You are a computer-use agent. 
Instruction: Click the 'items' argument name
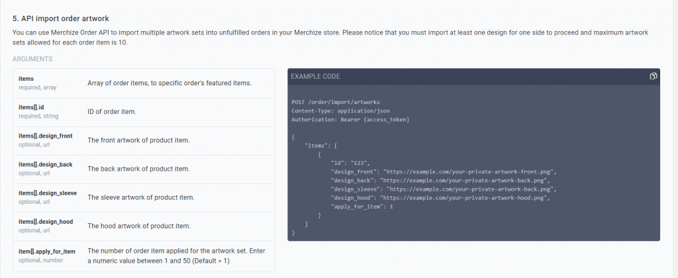coord(26,79)
